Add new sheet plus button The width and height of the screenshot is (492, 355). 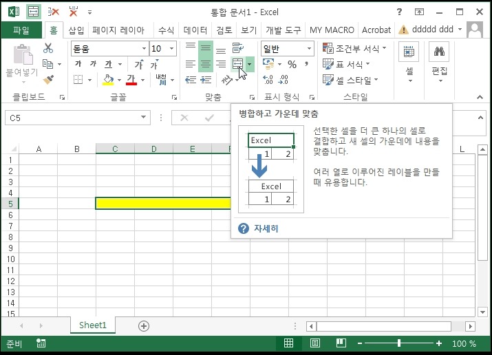[x=144, y=326]
